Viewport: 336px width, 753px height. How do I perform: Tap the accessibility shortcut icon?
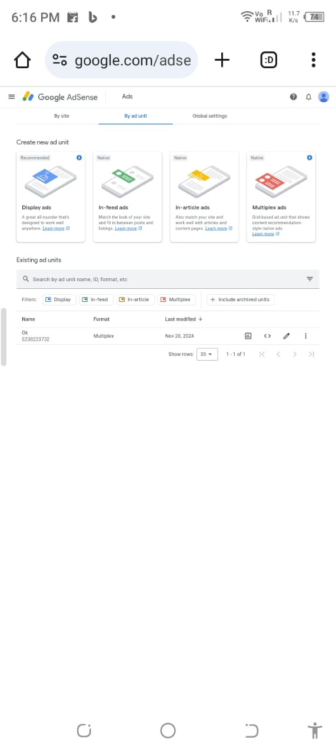point(315,731)
